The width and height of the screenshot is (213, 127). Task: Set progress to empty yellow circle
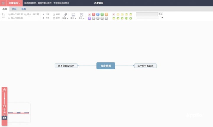[x=118, y=14]
